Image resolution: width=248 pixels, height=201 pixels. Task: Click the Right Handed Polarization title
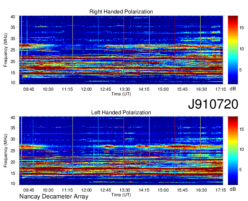pos(121,12)
